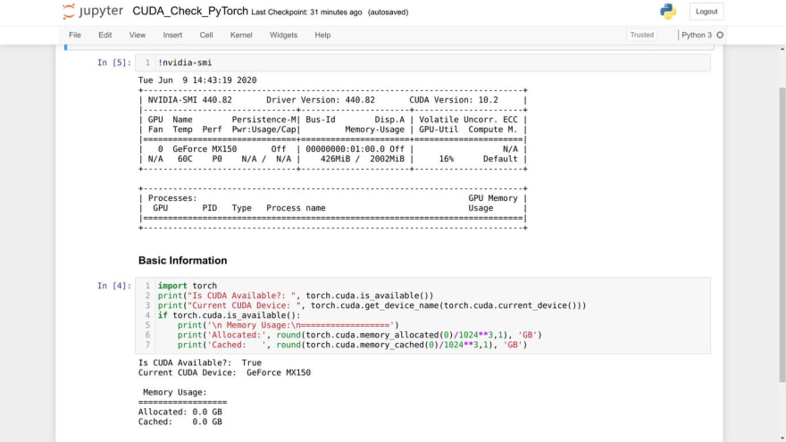Click the 'CUDA Version: 10.2' text
Image resolution: width=786 pixels, height=442 pixels.
click(454, 100)
